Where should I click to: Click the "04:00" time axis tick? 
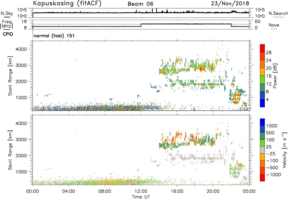click(x=69, y=191)
